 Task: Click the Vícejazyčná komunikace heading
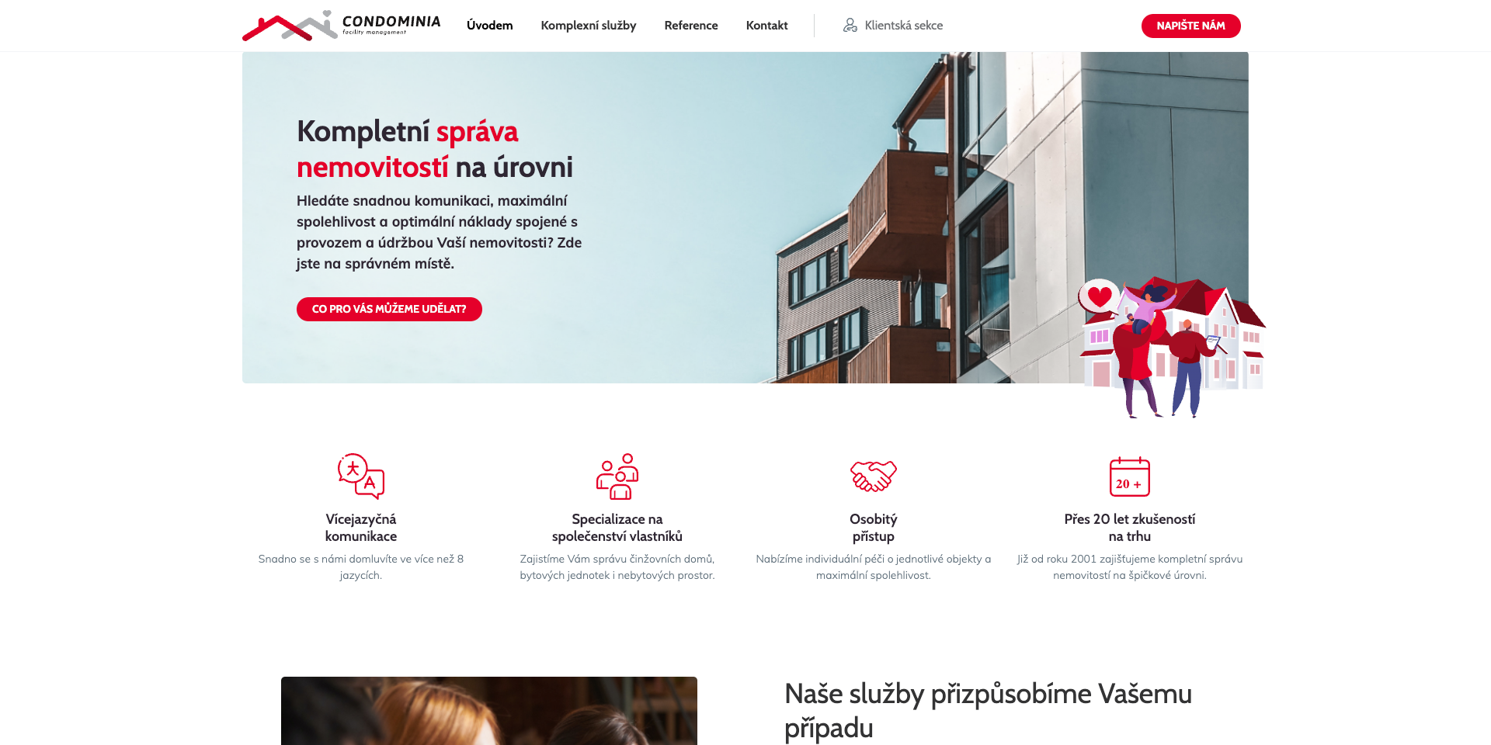click(x=361, y=528)
